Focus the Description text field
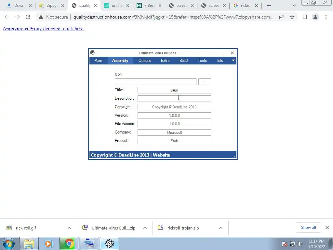This screenshot has height=250, width=333. [x=174, y=99]
